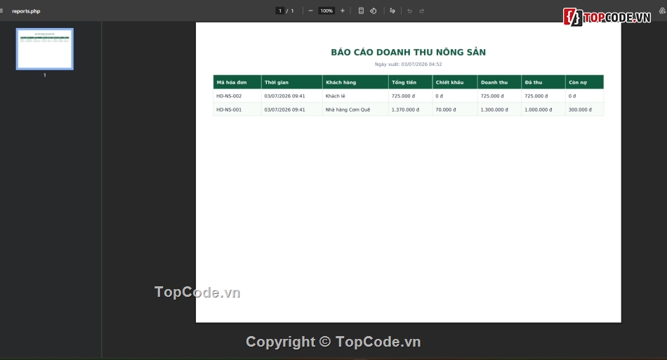Click the redo arrow
Screen dimensions: 667x360
421,11
